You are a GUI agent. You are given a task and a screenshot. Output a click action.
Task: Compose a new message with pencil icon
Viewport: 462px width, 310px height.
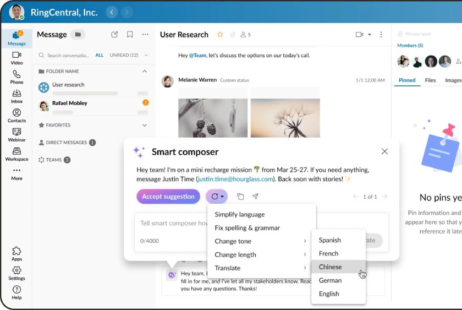tap(114, 35)
